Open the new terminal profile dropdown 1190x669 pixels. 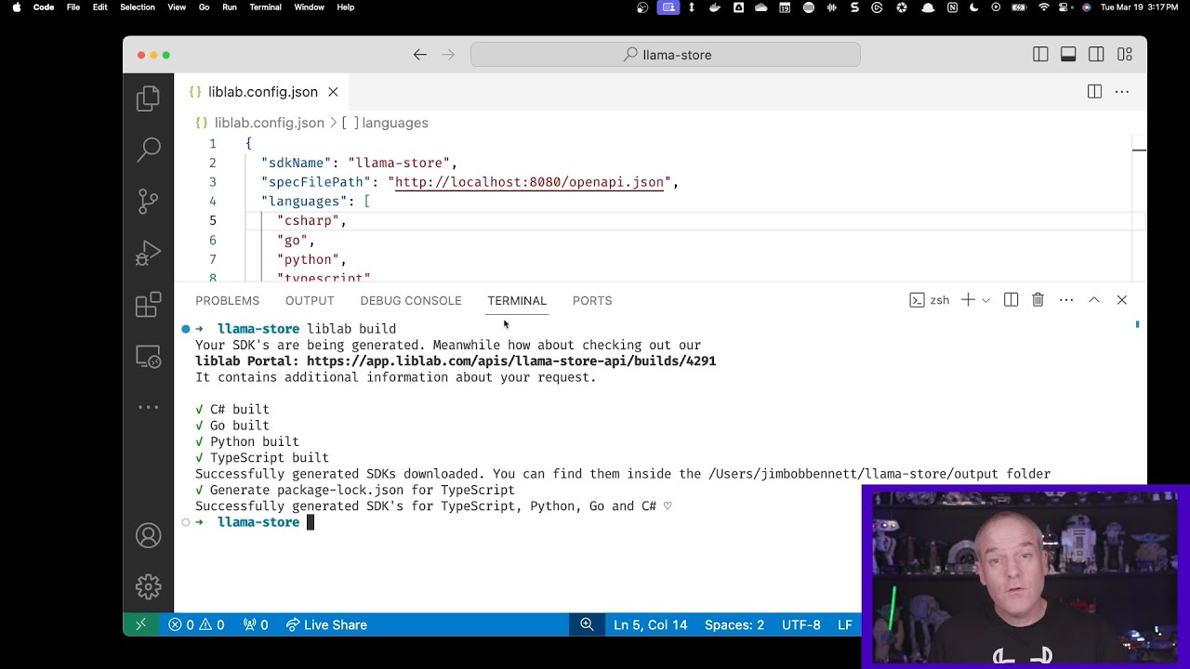985,300
